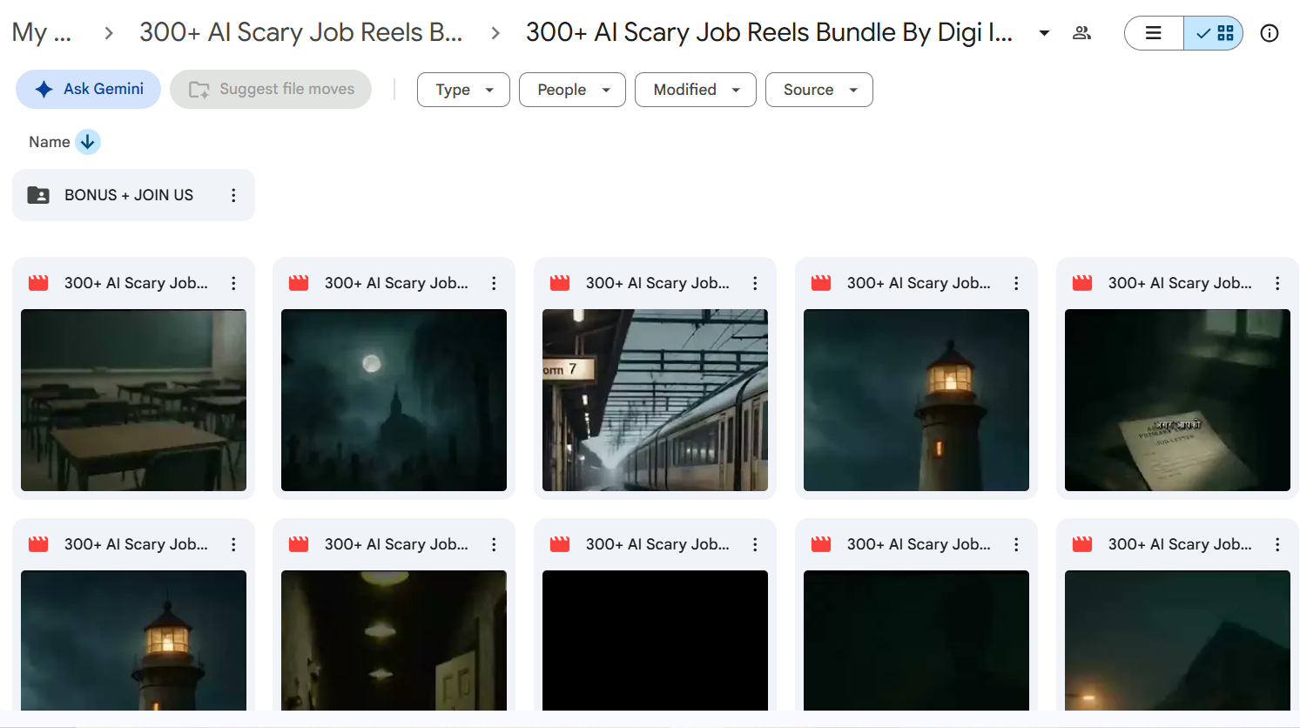The width and height of the screenshot is (1300, 728).
Task: Show folder details with the info icon
Action: 1270,33
